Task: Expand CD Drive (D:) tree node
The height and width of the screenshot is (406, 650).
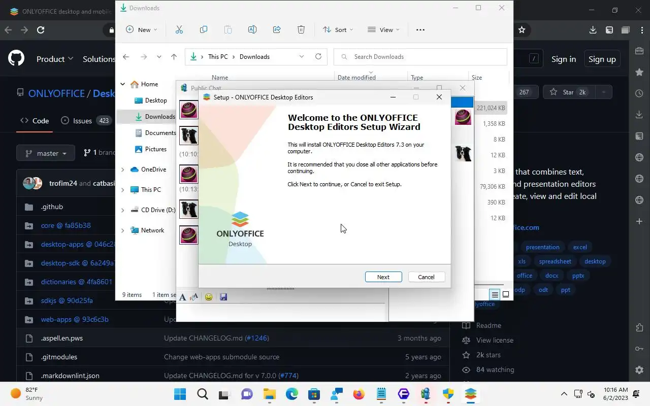Action: click(123, 210)
